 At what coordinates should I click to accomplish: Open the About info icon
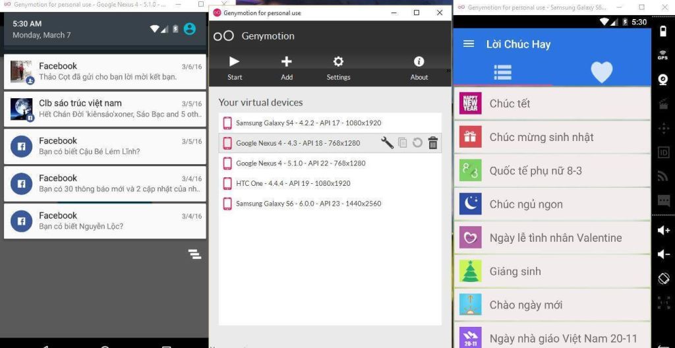coord(419,61)
